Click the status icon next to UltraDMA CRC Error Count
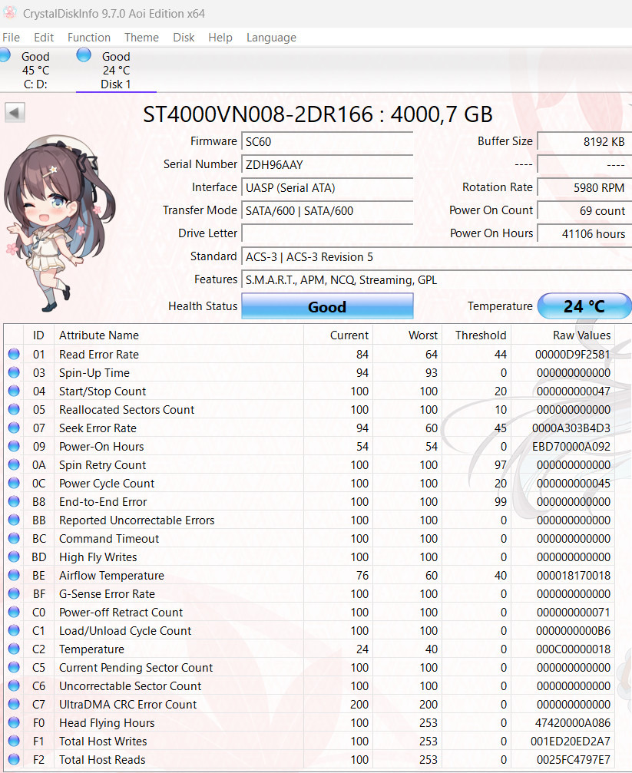Screen dimensions: 632x773 pyautogui.click(x=13, y=704)
